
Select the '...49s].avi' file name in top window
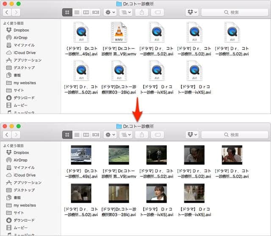tap(81, 52)
